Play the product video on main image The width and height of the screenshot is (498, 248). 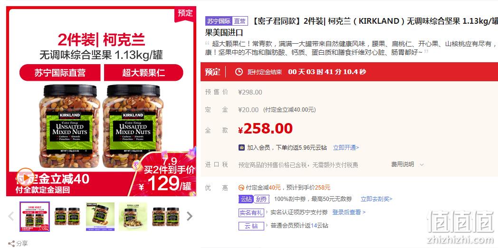(x=25, y=177)
